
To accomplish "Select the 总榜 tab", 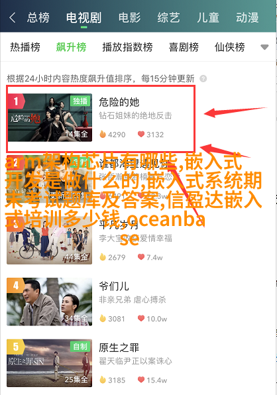I will click(x=38, y=18).
